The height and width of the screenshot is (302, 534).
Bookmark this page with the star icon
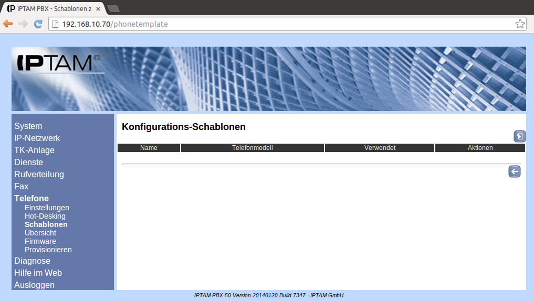point(519,24)
